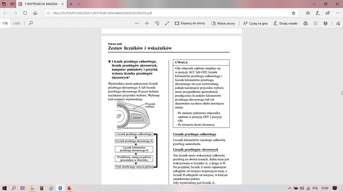
Task: Open Edge settings and more menu
Action: point(338,13)
